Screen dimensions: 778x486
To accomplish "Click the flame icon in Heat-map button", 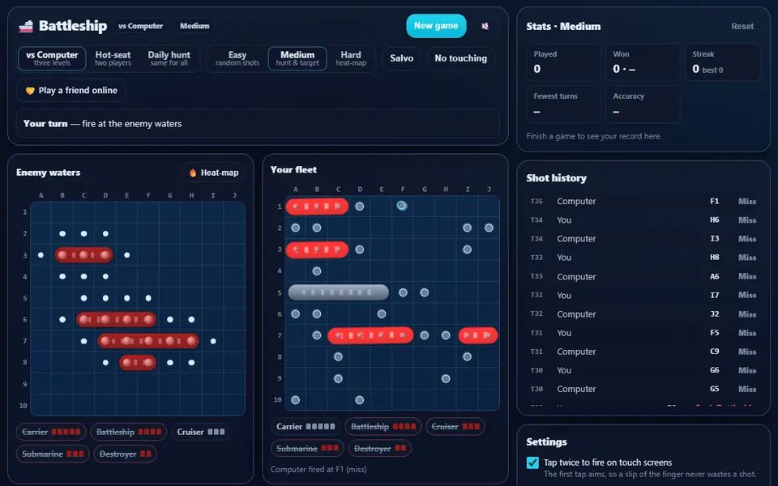I will 193,173.
